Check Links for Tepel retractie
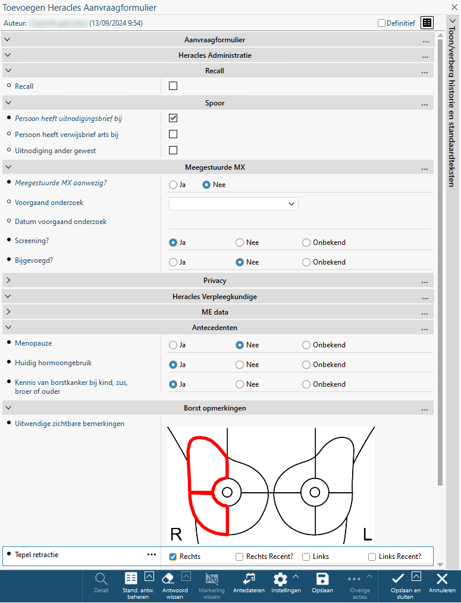The height and width of the screenshot is (603, 461). click(306, 557)
